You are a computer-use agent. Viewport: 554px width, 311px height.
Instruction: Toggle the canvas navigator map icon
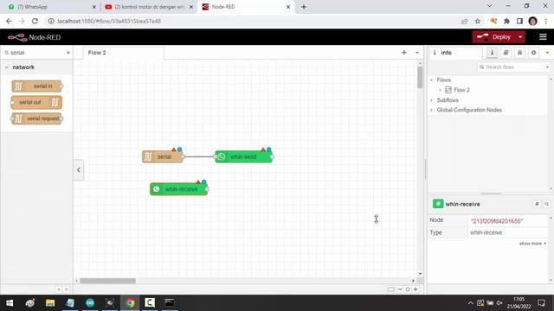coord(390,289)
